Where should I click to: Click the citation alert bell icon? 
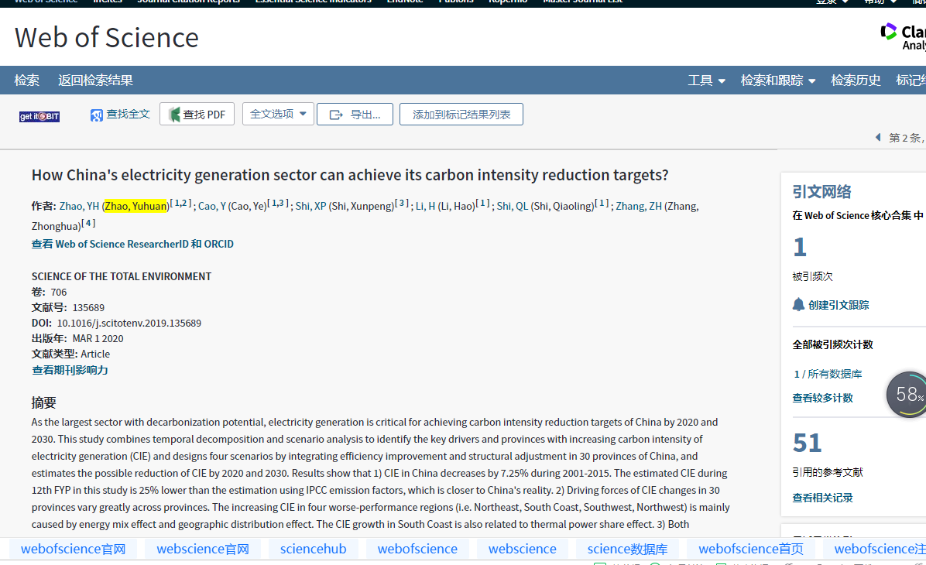point(798,305)
